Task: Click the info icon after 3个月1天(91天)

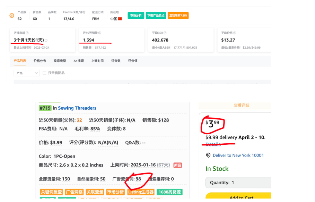Action: (x=46, y=40)
